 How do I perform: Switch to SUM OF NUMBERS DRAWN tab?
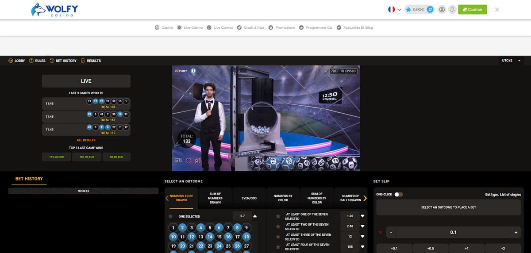(215, 198)
